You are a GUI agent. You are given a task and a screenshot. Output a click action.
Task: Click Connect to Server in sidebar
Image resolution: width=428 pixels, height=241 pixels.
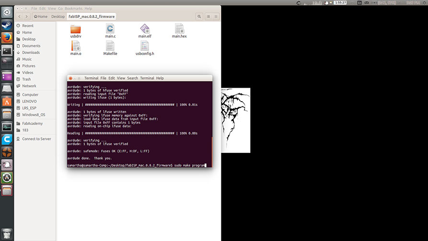point(35,138)
